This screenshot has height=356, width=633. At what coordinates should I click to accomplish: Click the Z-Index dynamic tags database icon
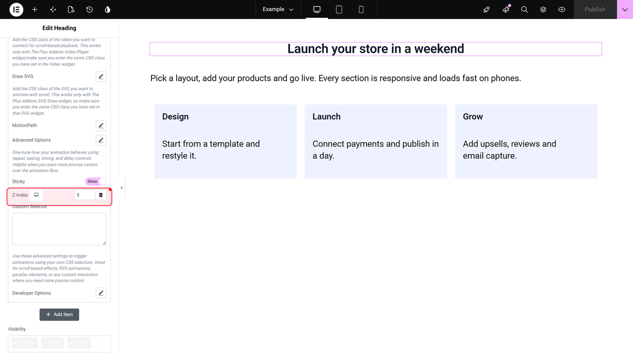click(x=101, y=195)
